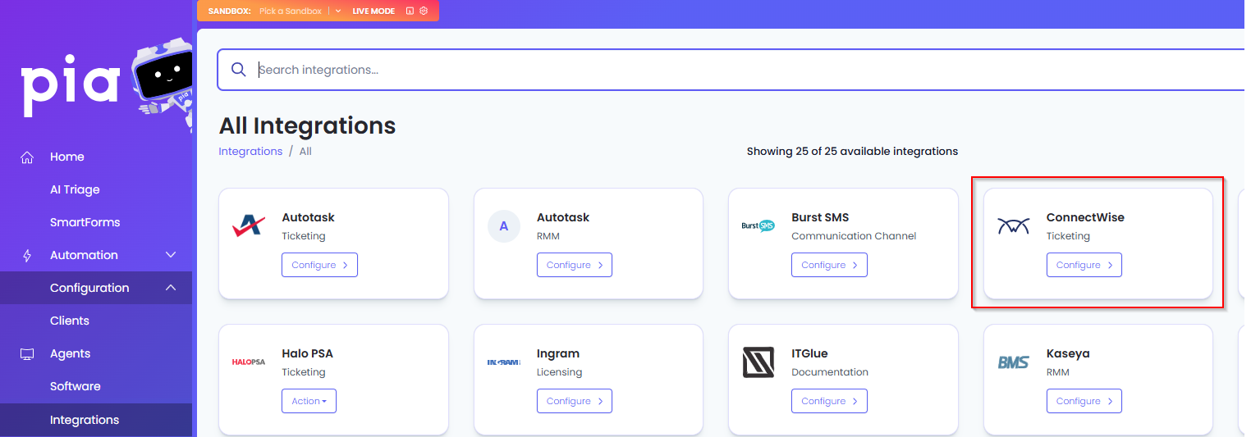Open AI Triage in sidebar
The image size is (1251, 437).
click(x=75, y=189)
